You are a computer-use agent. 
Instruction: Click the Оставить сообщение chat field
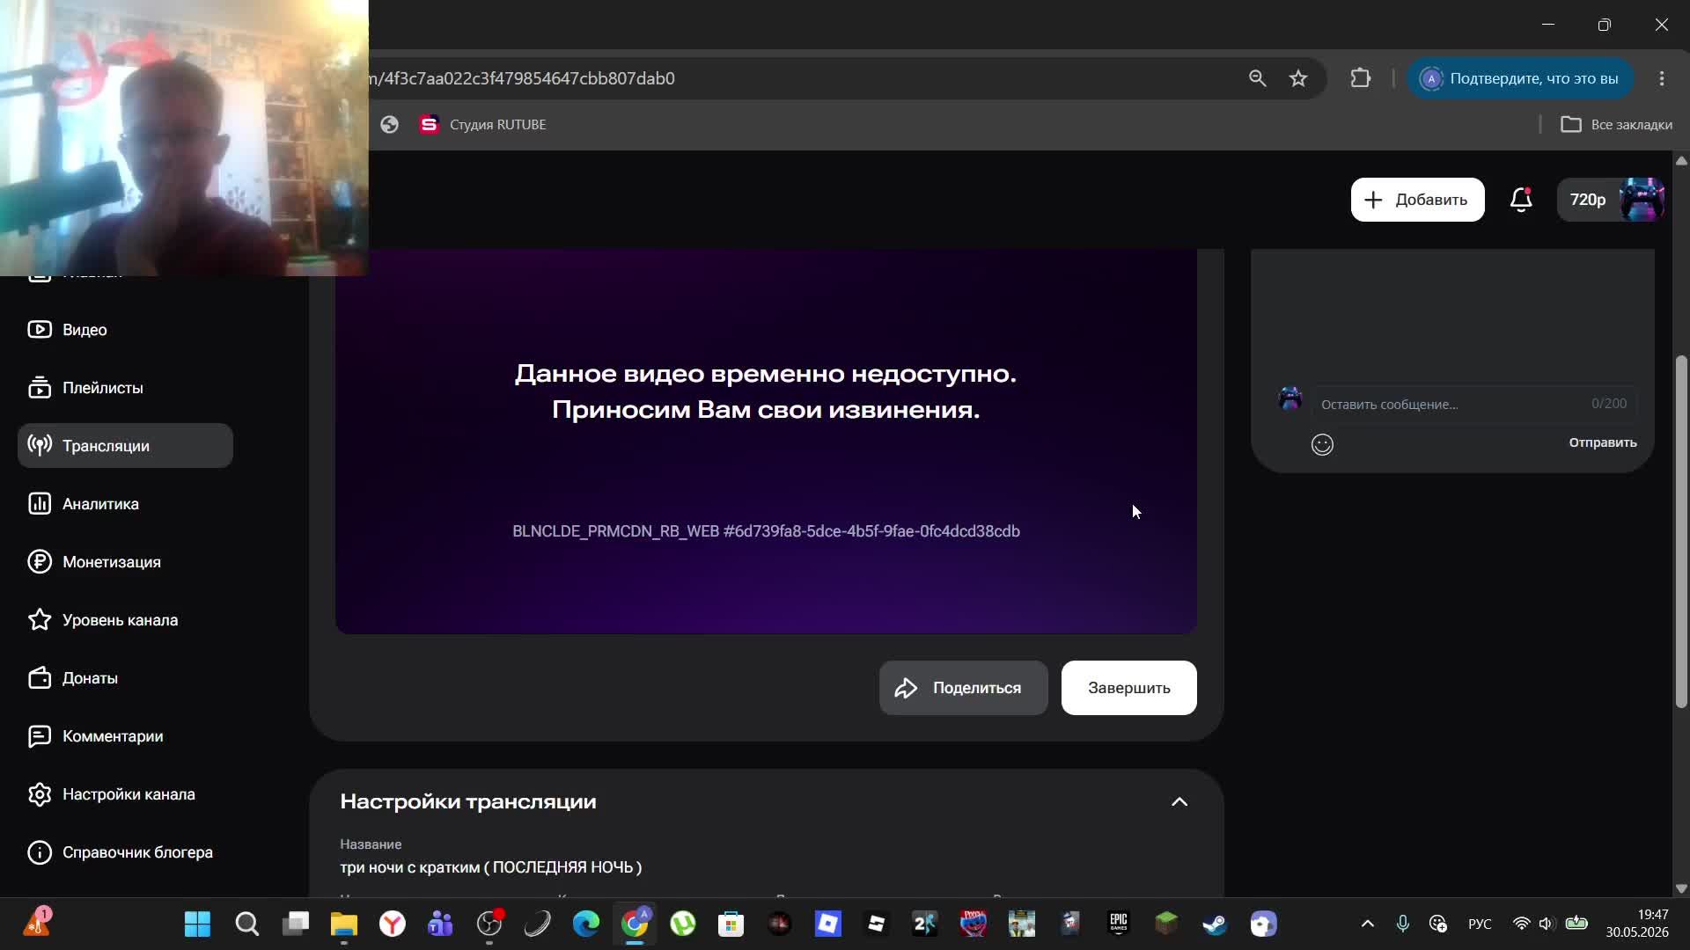pos(1473,404)
